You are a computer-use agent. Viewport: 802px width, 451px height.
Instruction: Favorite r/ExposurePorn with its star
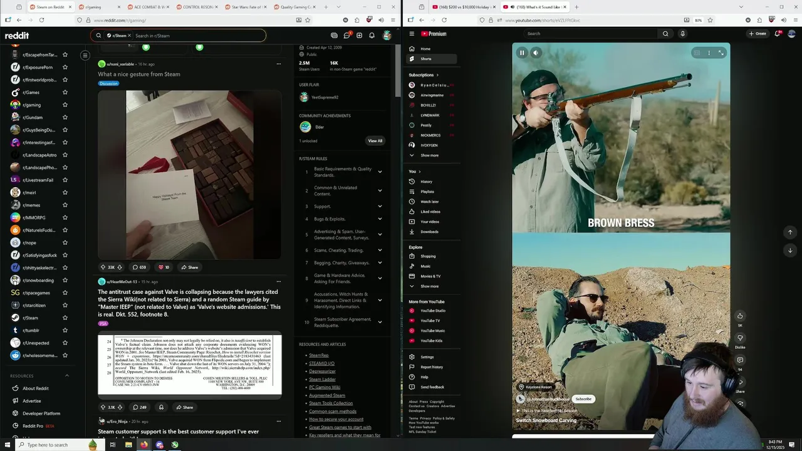(65, 68)
